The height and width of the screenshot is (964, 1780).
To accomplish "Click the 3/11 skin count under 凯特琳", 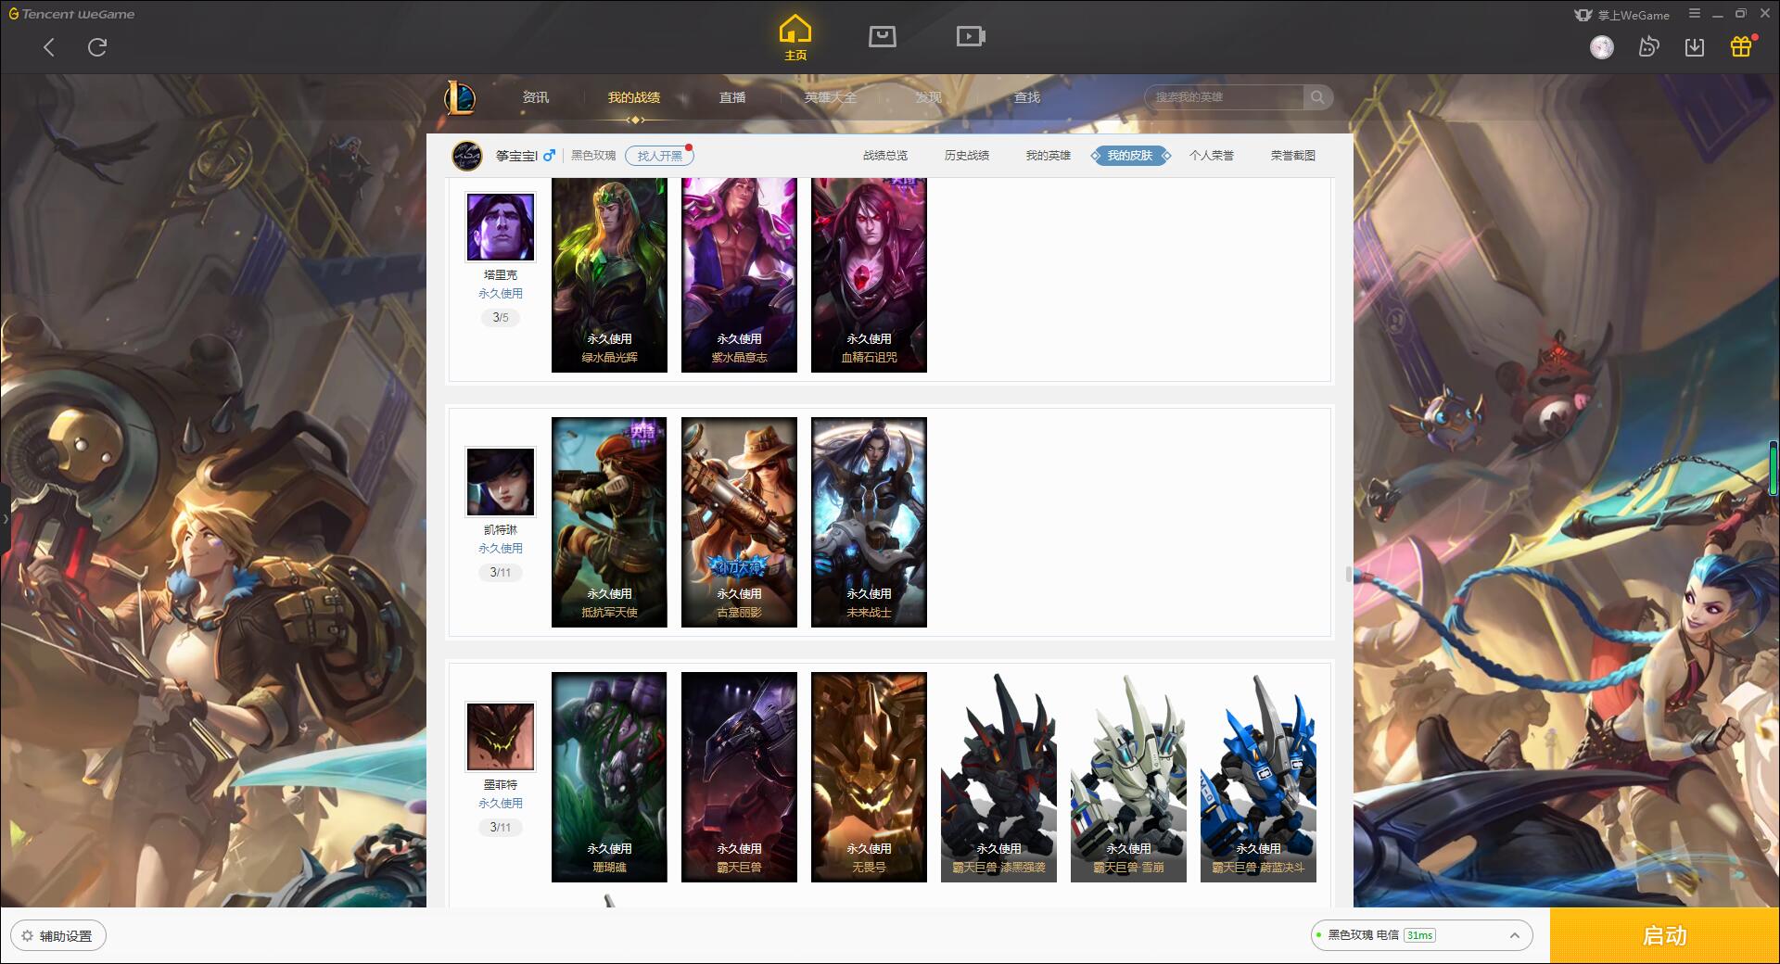I will click(x=501, y=572).
